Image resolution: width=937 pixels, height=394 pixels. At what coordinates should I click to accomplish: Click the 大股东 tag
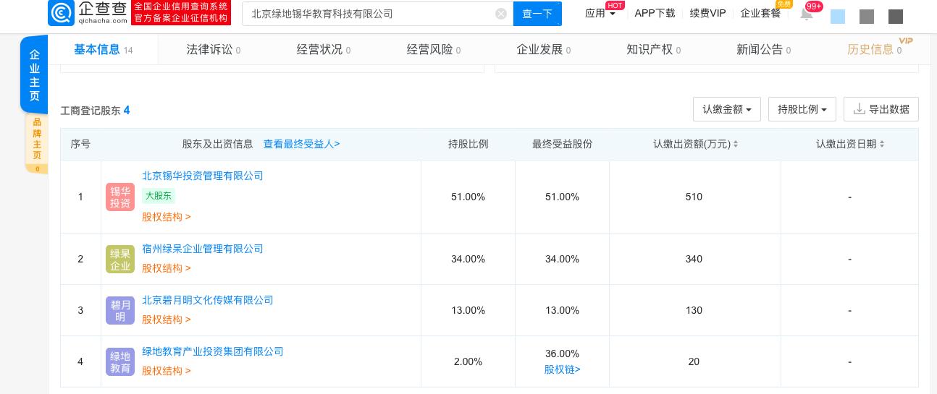pos(159,196)
